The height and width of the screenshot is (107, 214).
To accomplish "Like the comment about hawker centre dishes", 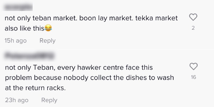I will [x=193, y=66].
